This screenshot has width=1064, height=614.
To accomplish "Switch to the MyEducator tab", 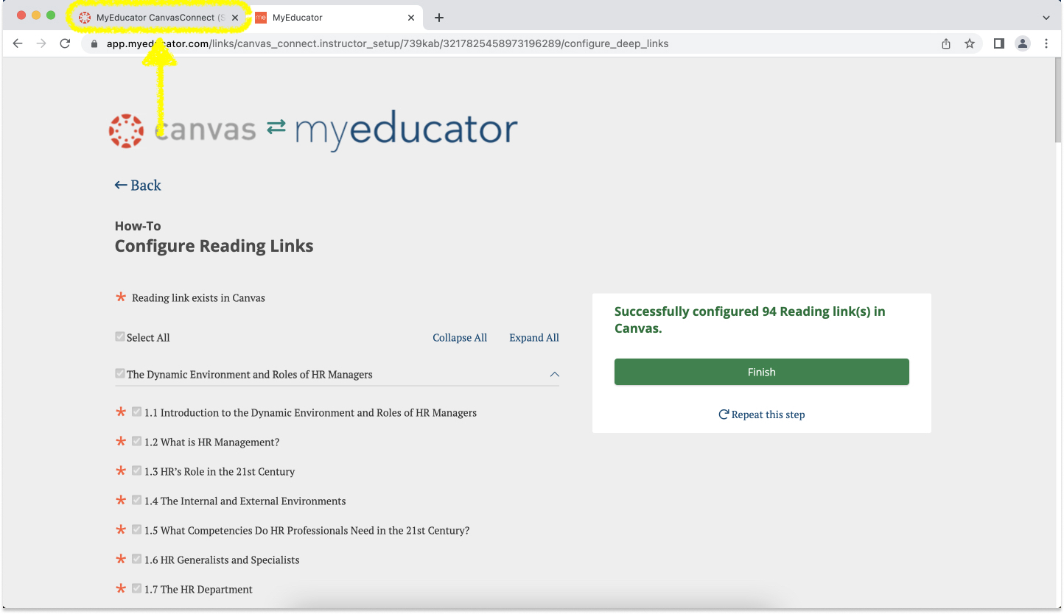I will click(335, 18).
